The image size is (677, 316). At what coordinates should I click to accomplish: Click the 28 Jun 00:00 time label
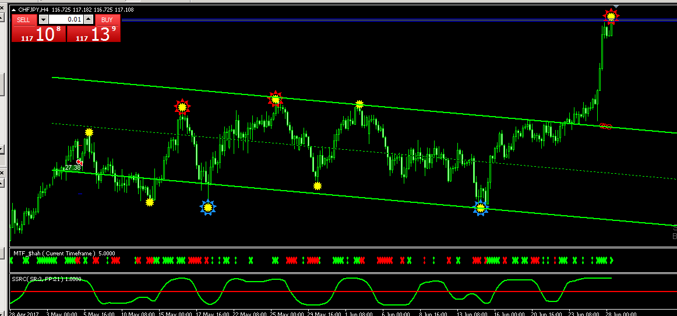tap(622, 314)
